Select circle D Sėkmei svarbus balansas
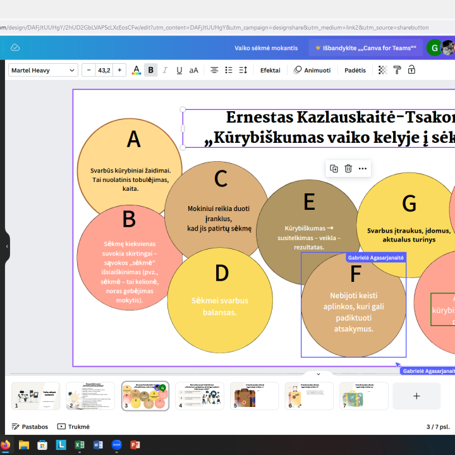Screen dimensions: 455x455 [220, 306]
